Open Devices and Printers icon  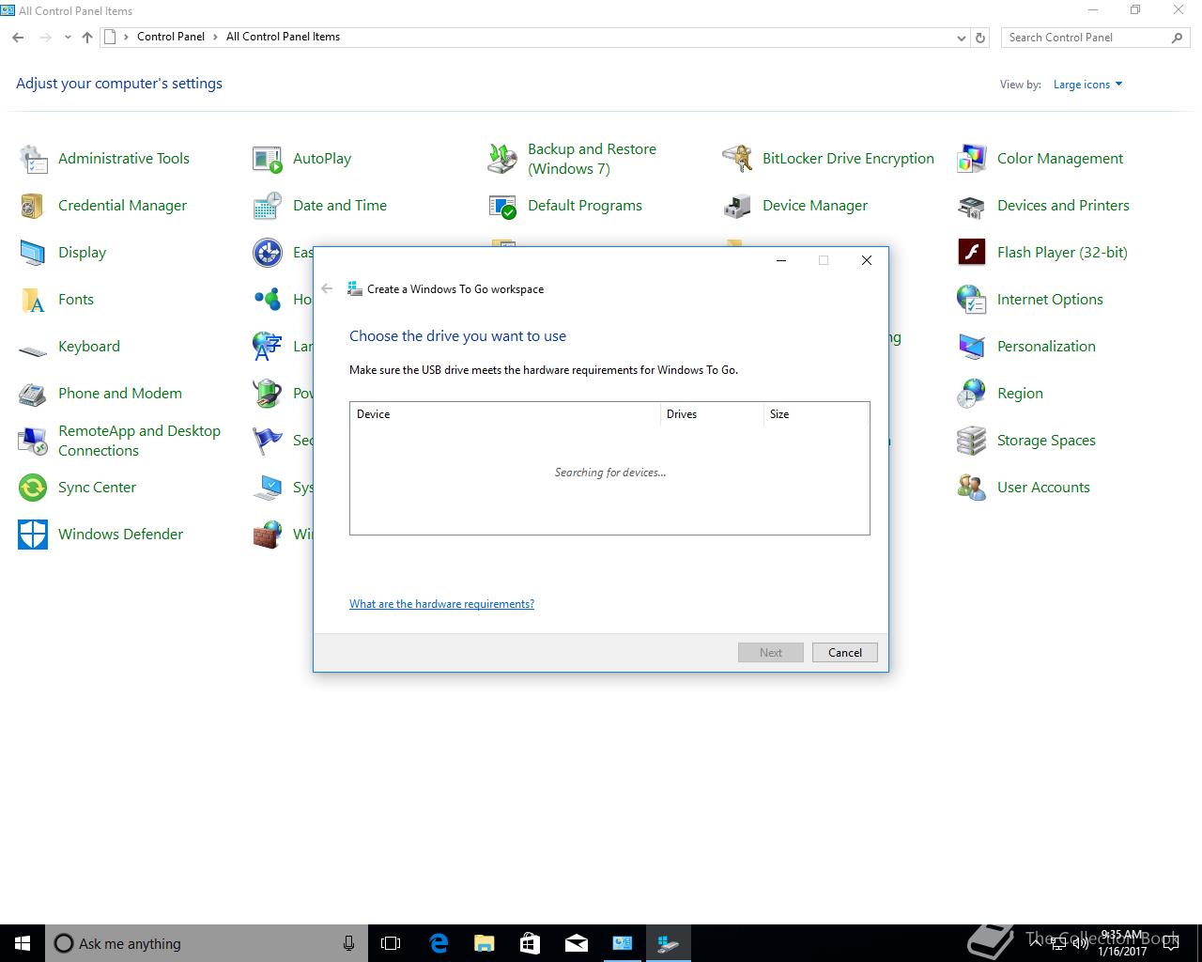click(972, 206)
